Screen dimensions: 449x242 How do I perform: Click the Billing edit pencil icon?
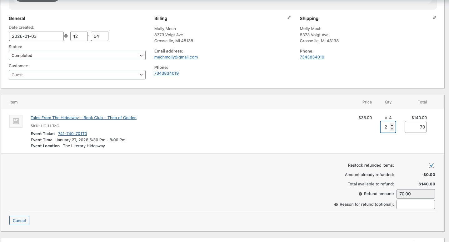[289, 18]
